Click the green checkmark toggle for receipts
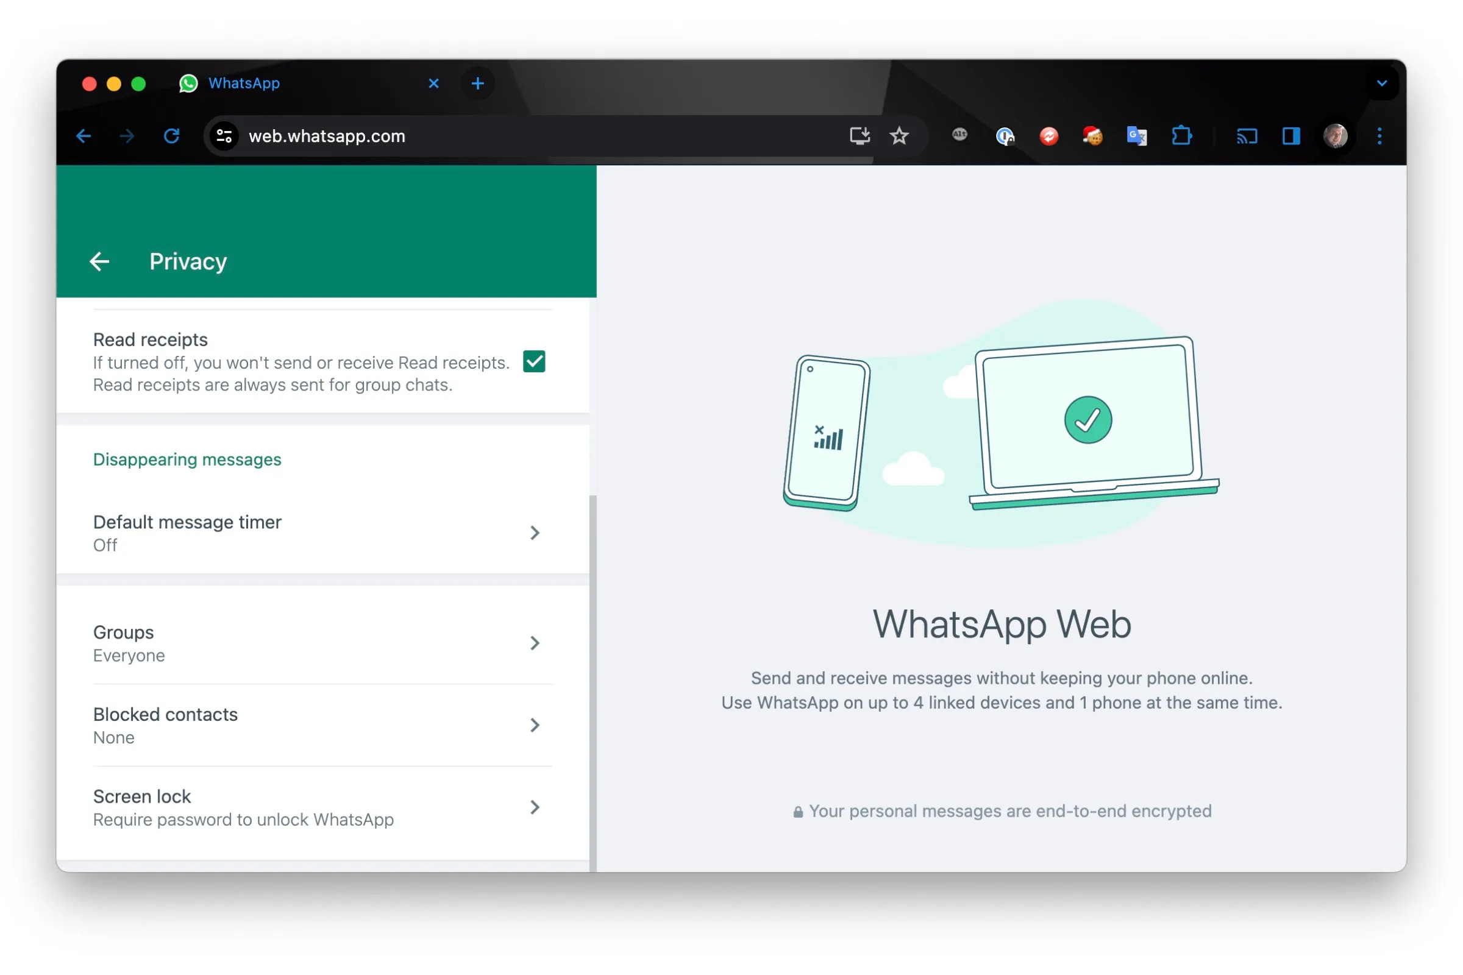1463x975 pixels. tap(536, 360)
